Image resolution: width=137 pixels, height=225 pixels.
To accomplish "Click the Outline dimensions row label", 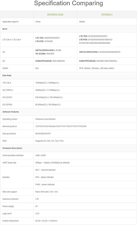I will pyautogui.click(x=11, y=221).
